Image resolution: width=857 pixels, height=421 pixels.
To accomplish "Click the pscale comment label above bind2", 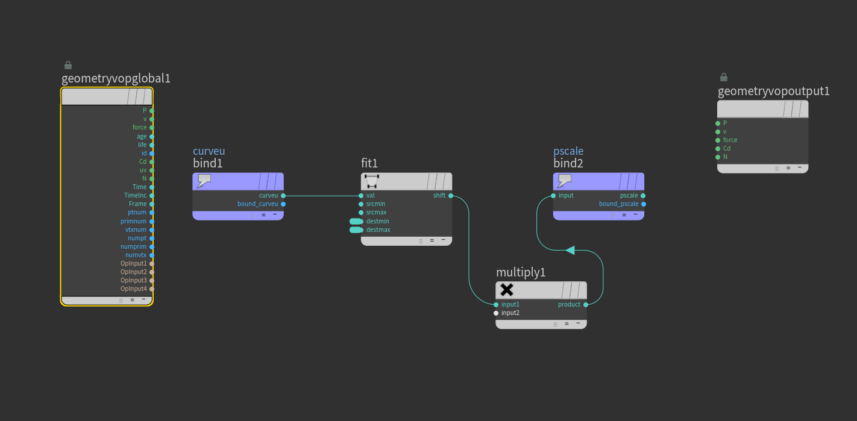I will tap(568, 151).
